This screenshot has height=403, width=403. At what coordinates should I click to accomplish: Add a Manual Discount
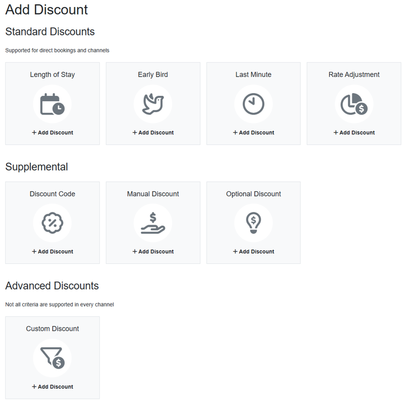pos(153,252)
